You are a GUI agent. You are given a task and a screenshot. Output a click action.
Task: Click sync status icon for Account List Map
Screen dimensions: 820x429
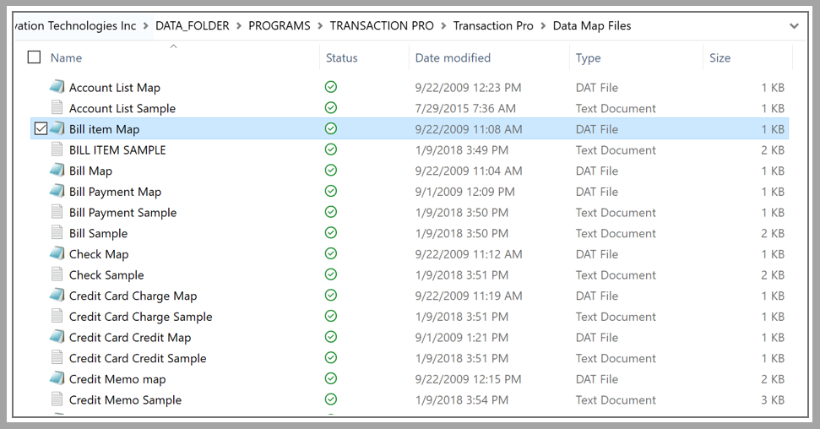click(330, 87)
